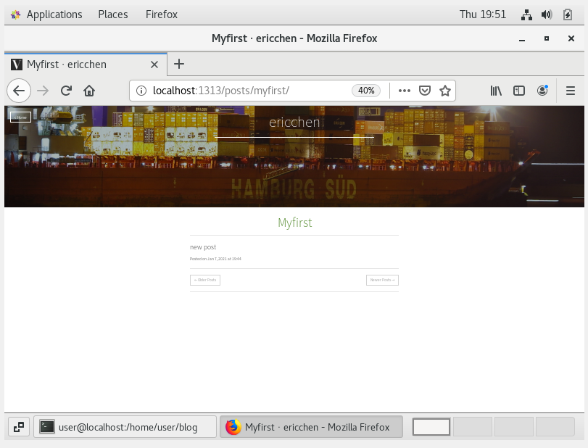Screen dimensions: 588x448
Task: Open page actions three-dot menu
Action: click(x=405, y=91)
